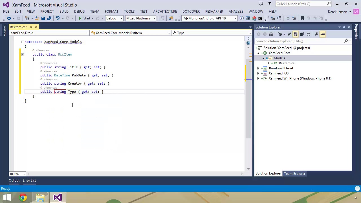This screenshot has height=203, width=361.
Task: Open the ARCHITECTURE menu
Action: click(165, 12)
